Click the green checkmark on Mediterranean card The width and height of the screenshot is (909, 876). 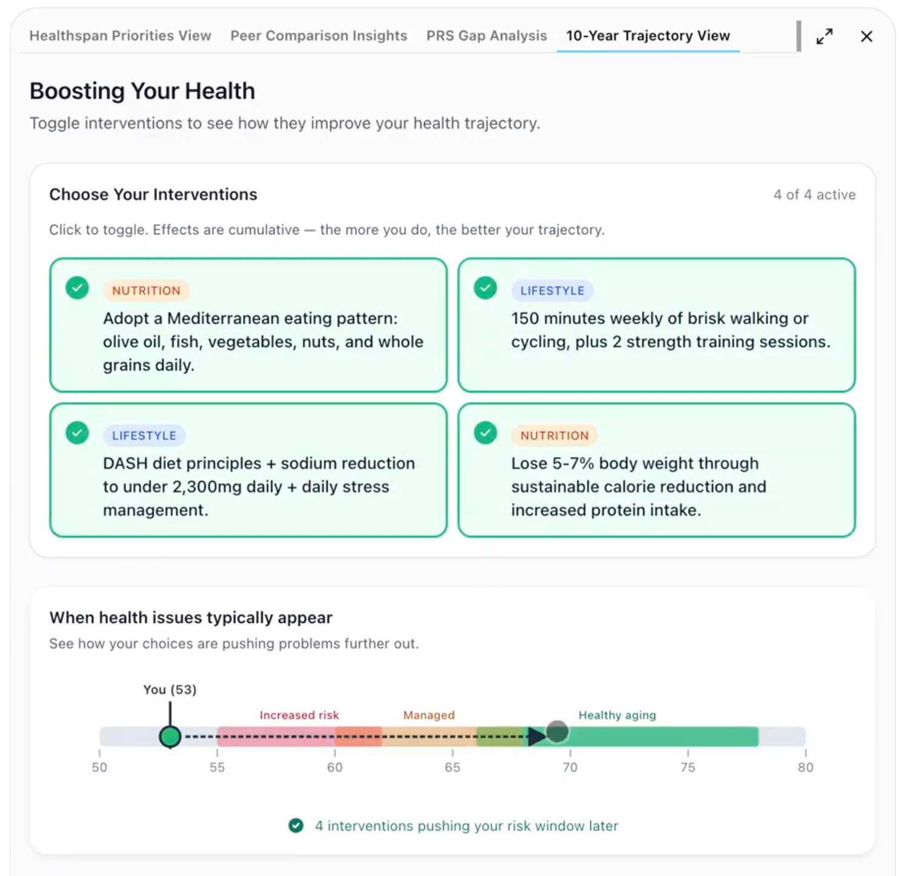(77, 288)
